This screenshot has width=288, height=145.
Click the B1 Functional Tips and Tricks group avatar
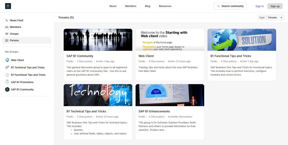coord(7,75)
